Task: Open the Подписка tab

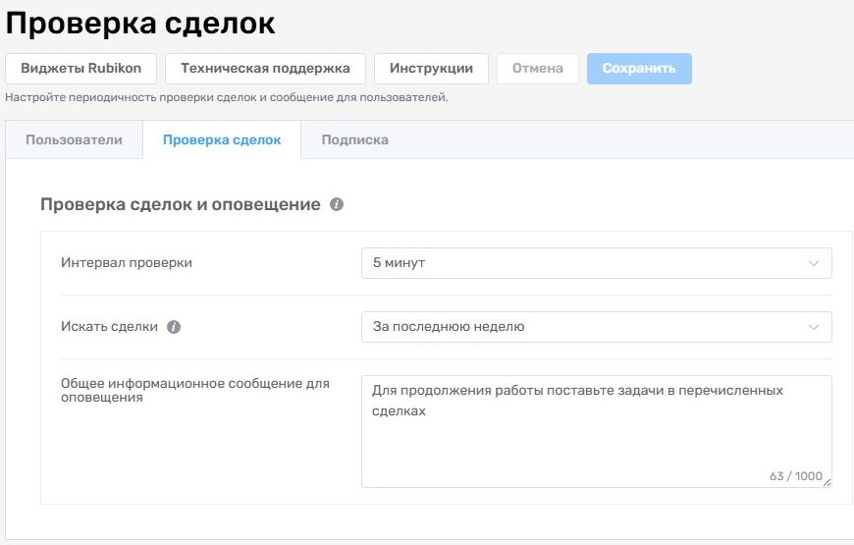Action: click(x=354, y=140)
